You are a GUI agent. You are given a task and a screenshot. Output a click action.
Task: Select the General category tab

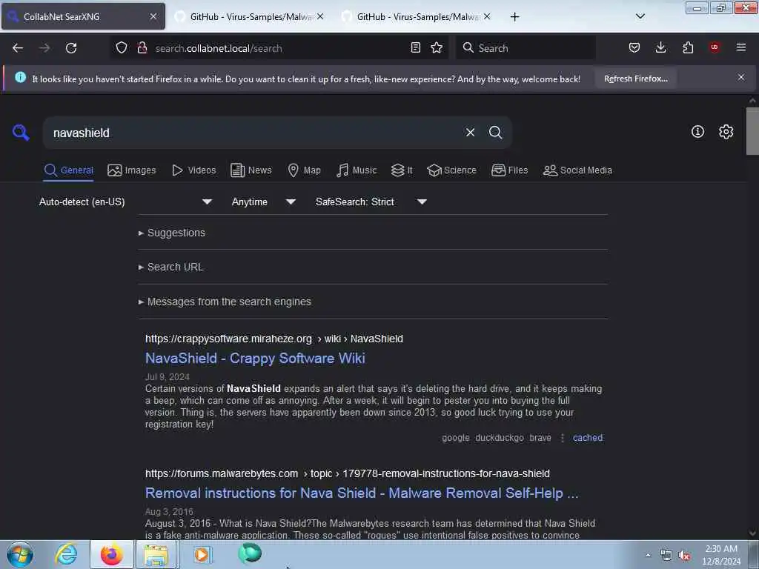(68, 170)
